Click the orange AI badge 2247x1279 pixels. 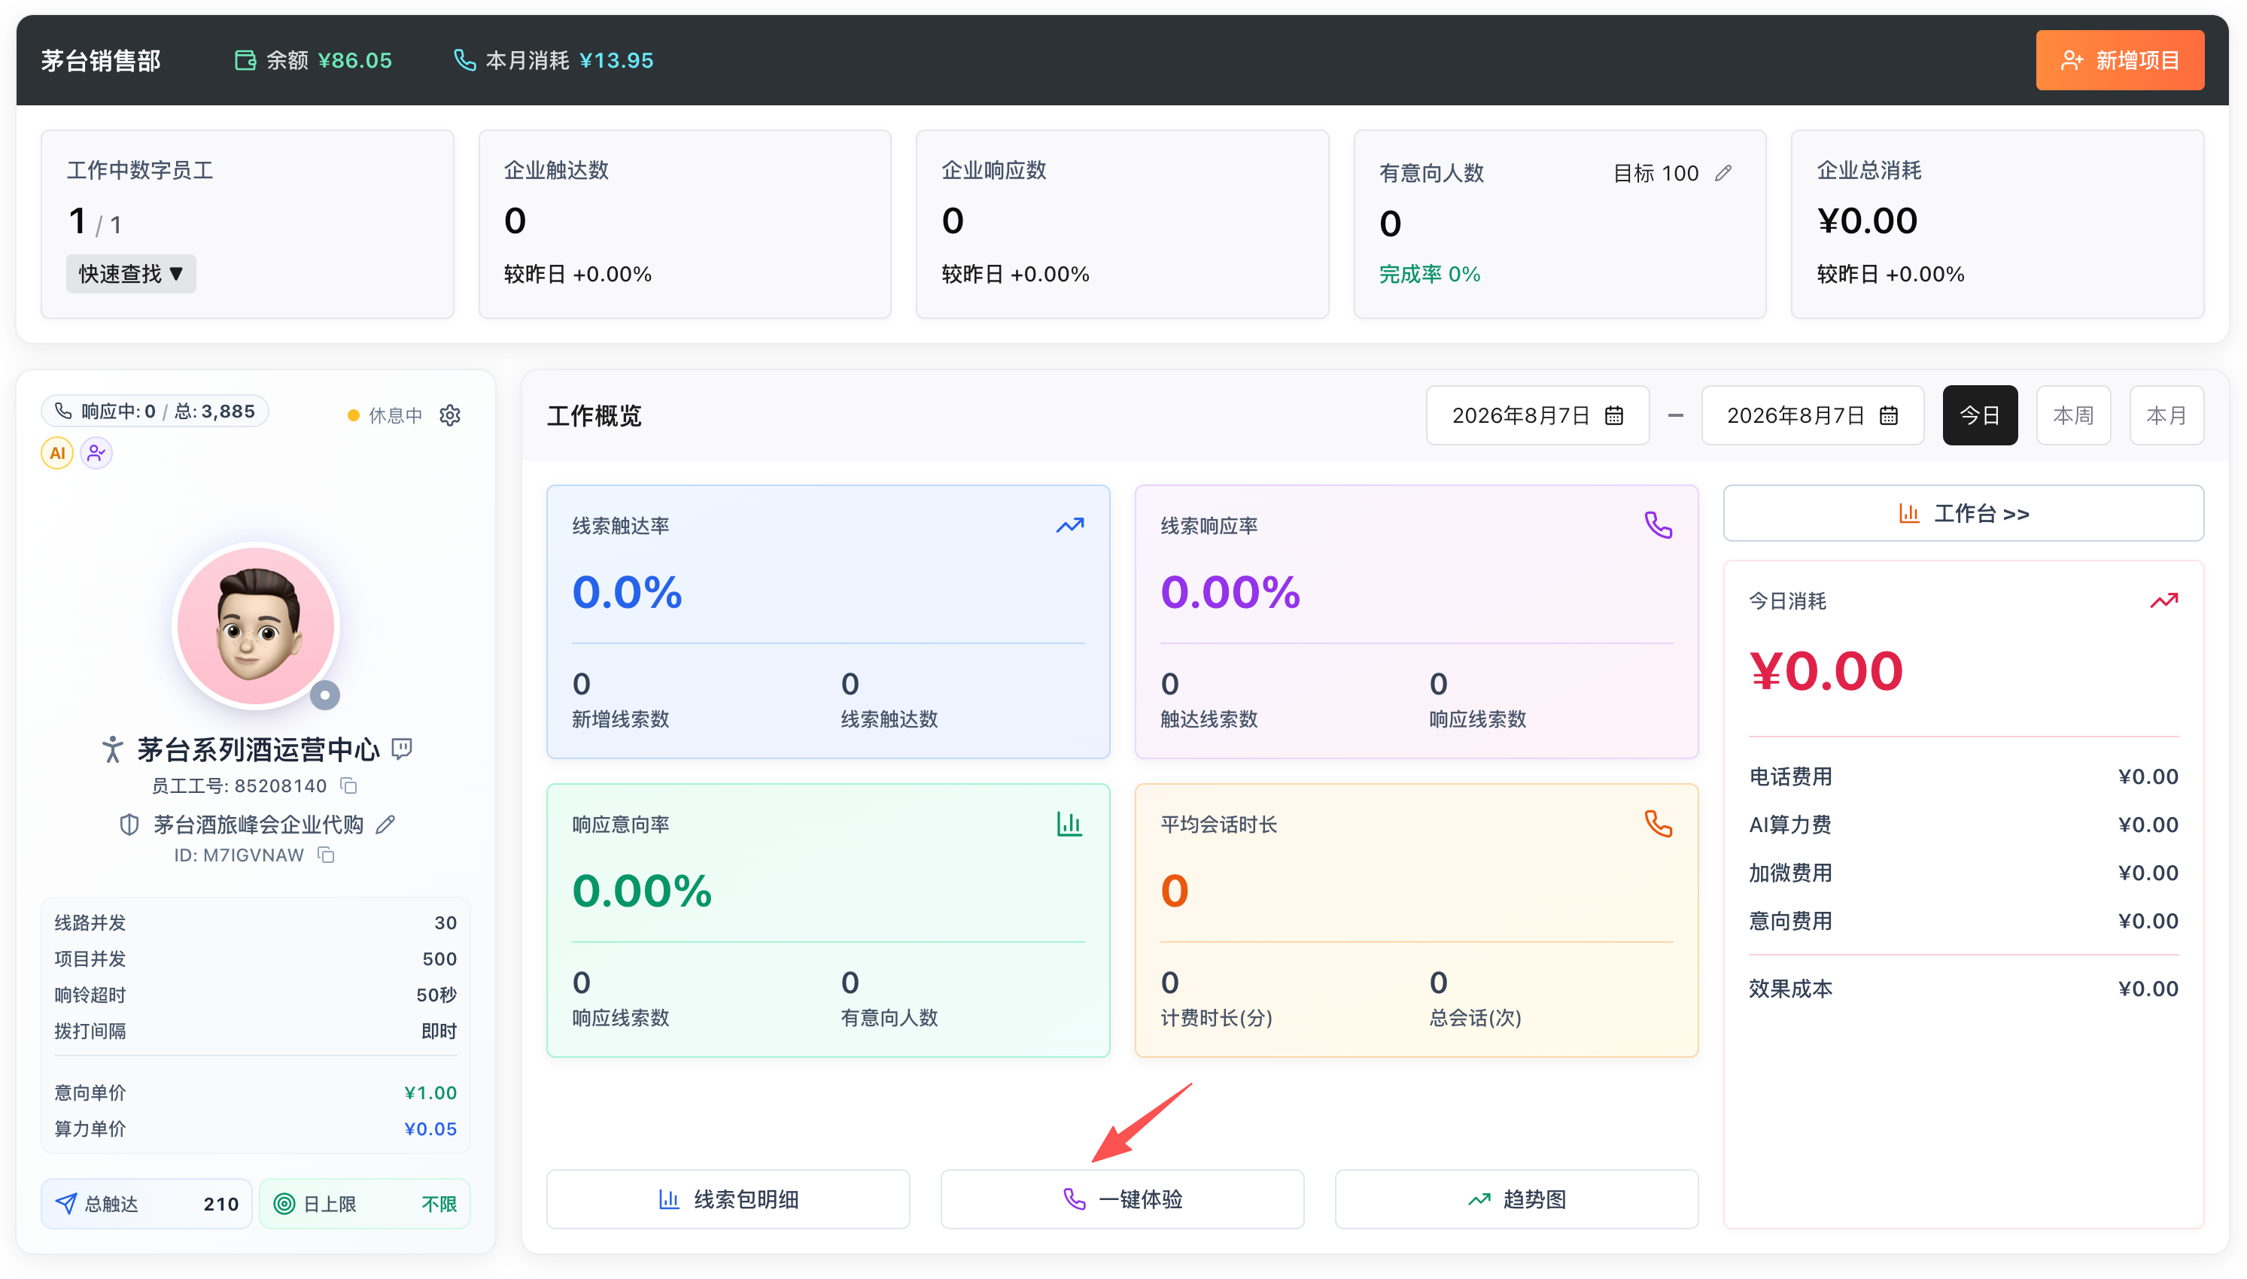coord(57,453)
